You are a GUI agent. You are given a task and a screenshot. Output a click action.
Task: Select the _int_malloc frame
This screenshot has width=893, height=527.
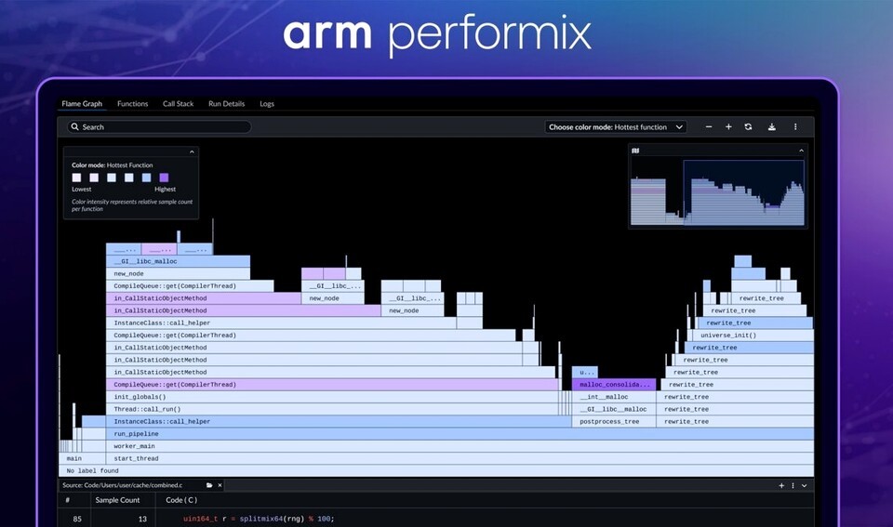click(614, 397)
